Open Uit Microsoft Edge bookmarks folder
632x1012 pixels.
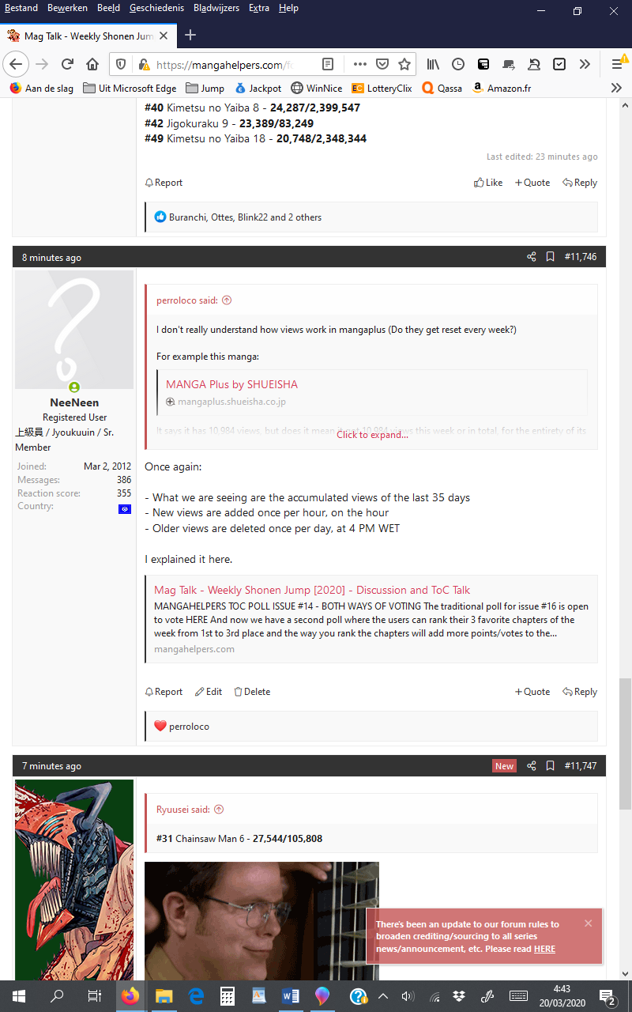coord(130,89)
